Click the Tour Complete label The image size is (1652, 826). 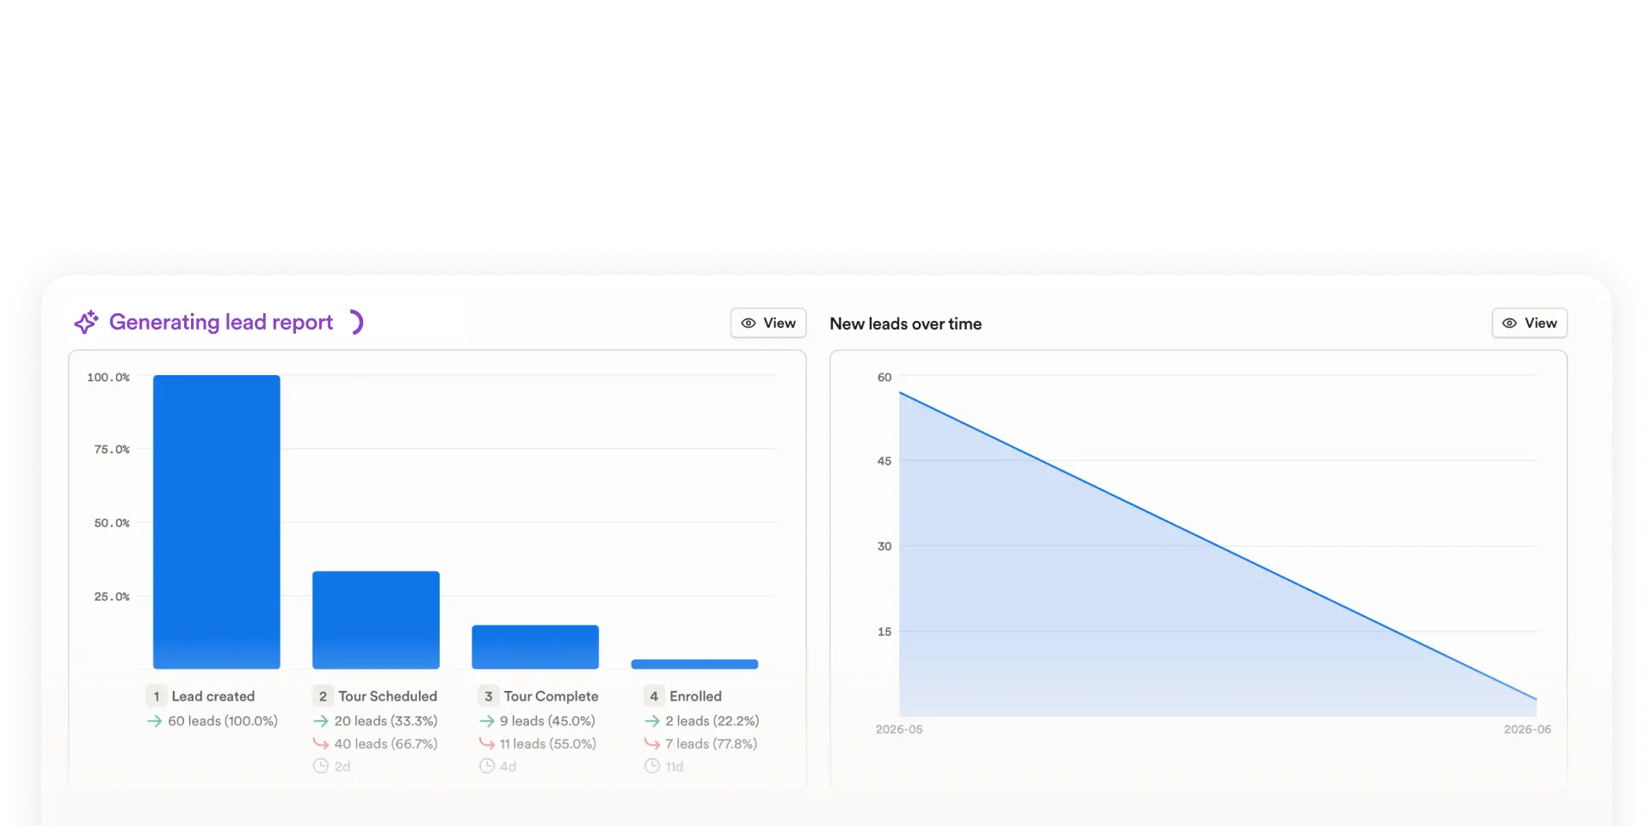pos(552,696)
